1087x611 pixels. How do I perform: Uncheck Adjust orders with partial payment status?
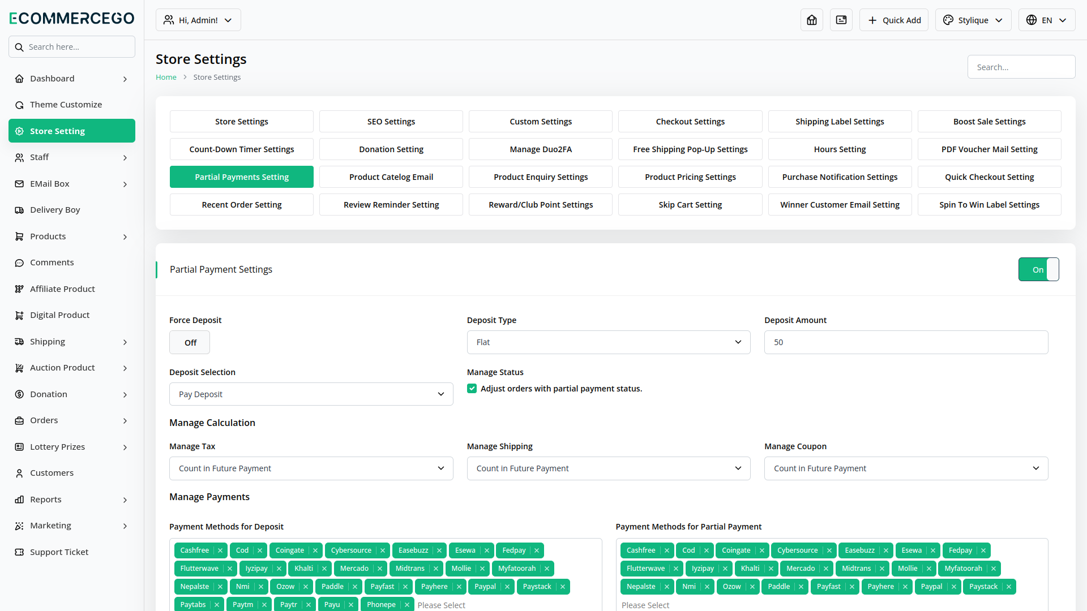pyautogui.click(x=472, y=389)
